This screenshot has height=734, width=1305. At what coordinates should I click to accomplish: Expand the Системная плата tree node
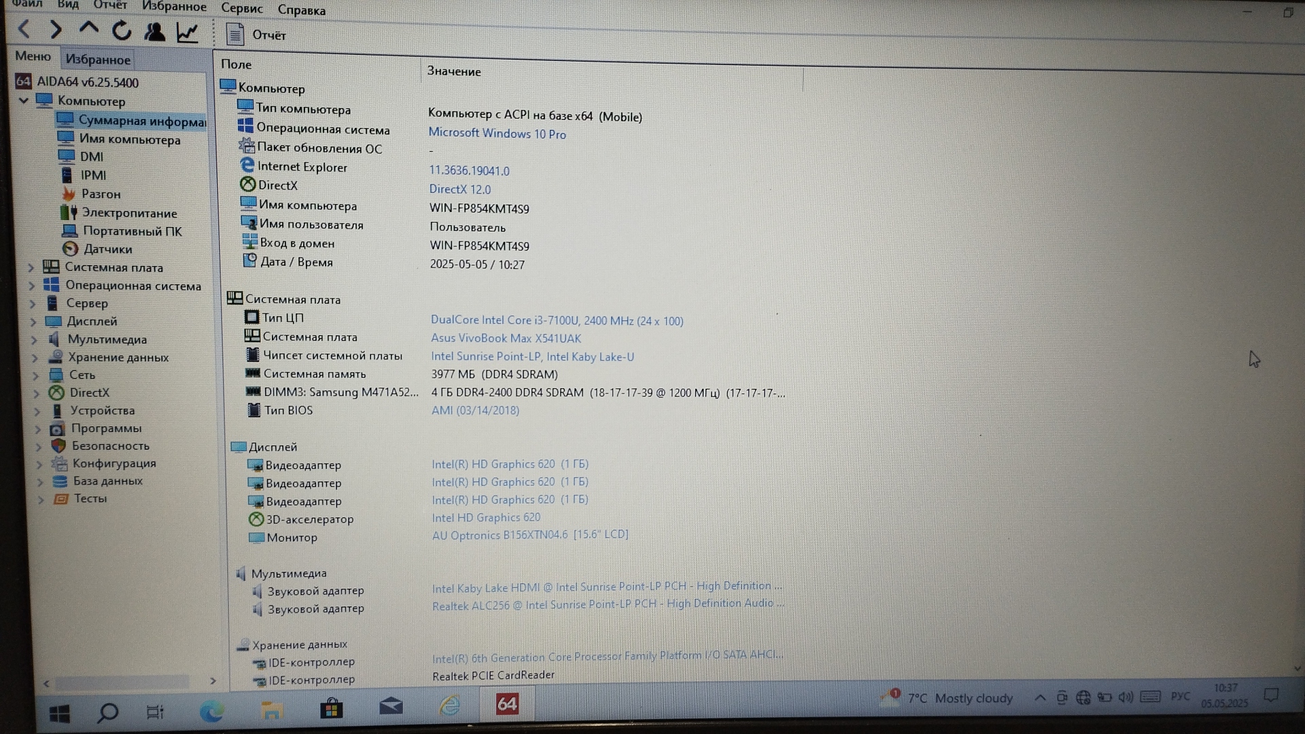[31, 268]
